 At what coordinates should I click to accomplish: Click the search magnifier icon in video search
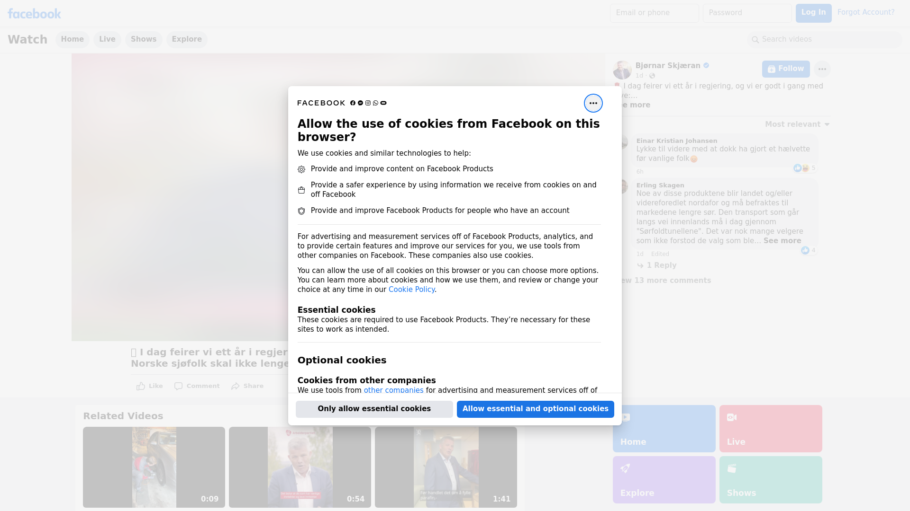[755, 40]
